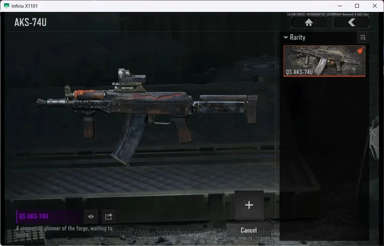Select the QS AKS-74U skin thumbnail
The width and height of the screenshot is (384, 246).
324,61
